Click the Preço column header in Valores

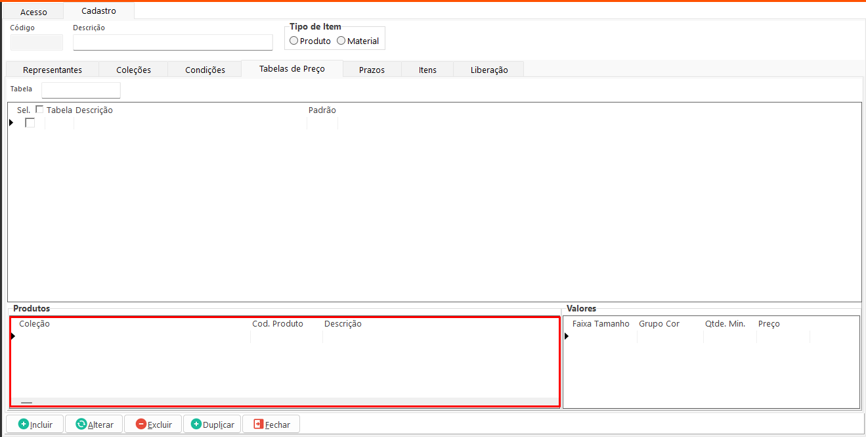point(769,324)
